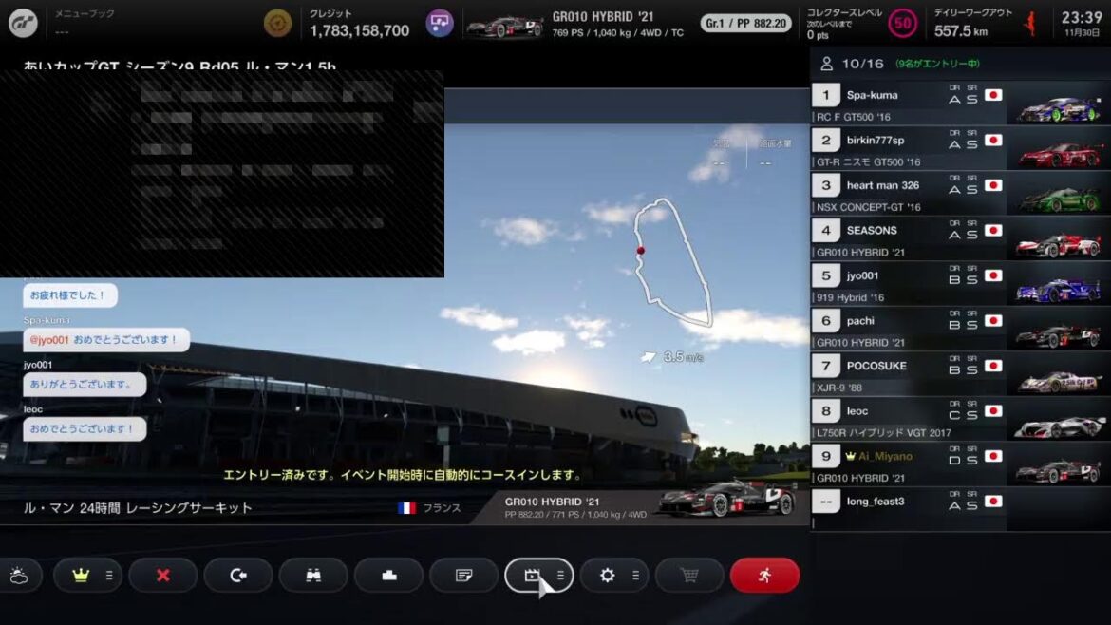Image resolution: width=1111 pixels, height=625 pixels.
Task: Select player jyo001 in the entry list
Action: 961,283
